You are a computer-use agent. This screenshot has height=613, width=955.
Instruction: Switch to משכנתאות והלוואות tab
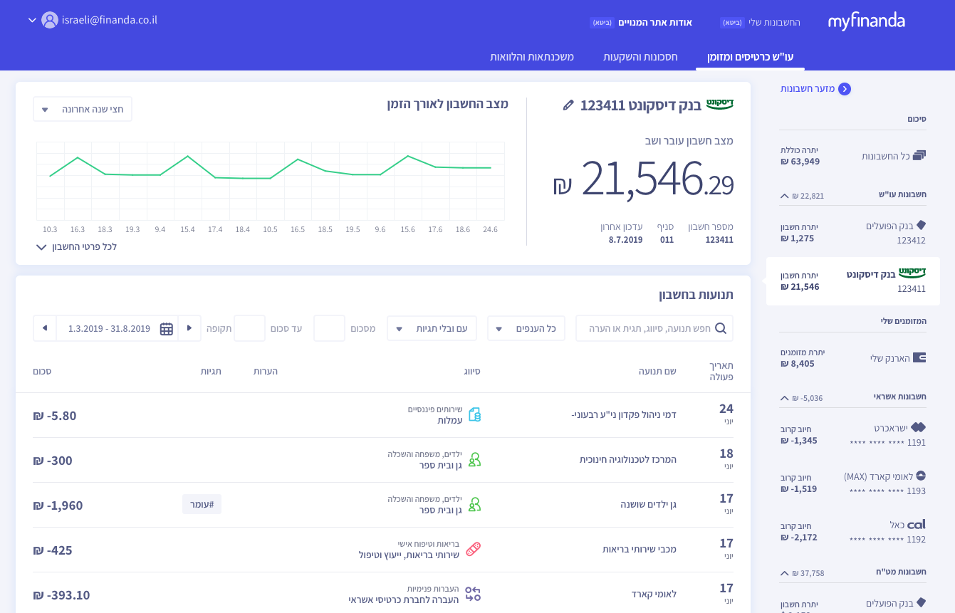531,56
